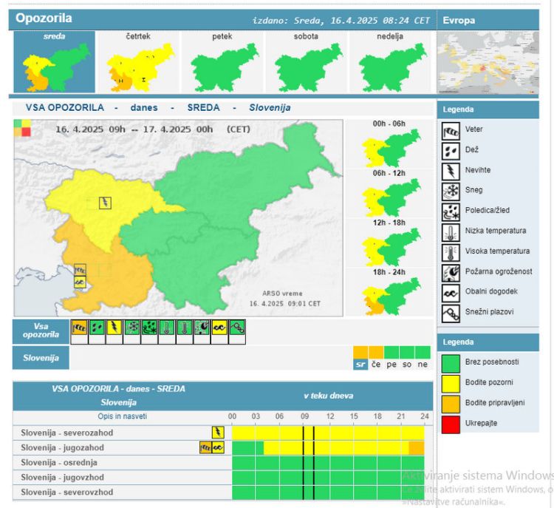This screenshot has width=554, height=508.
Task: Click the wind warning icon in Vsa opozorila row
Action: [x=79, y=328]
